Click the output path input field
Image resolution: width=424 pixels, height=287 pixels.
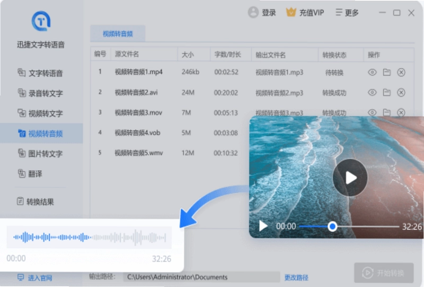tap(201, 277)
